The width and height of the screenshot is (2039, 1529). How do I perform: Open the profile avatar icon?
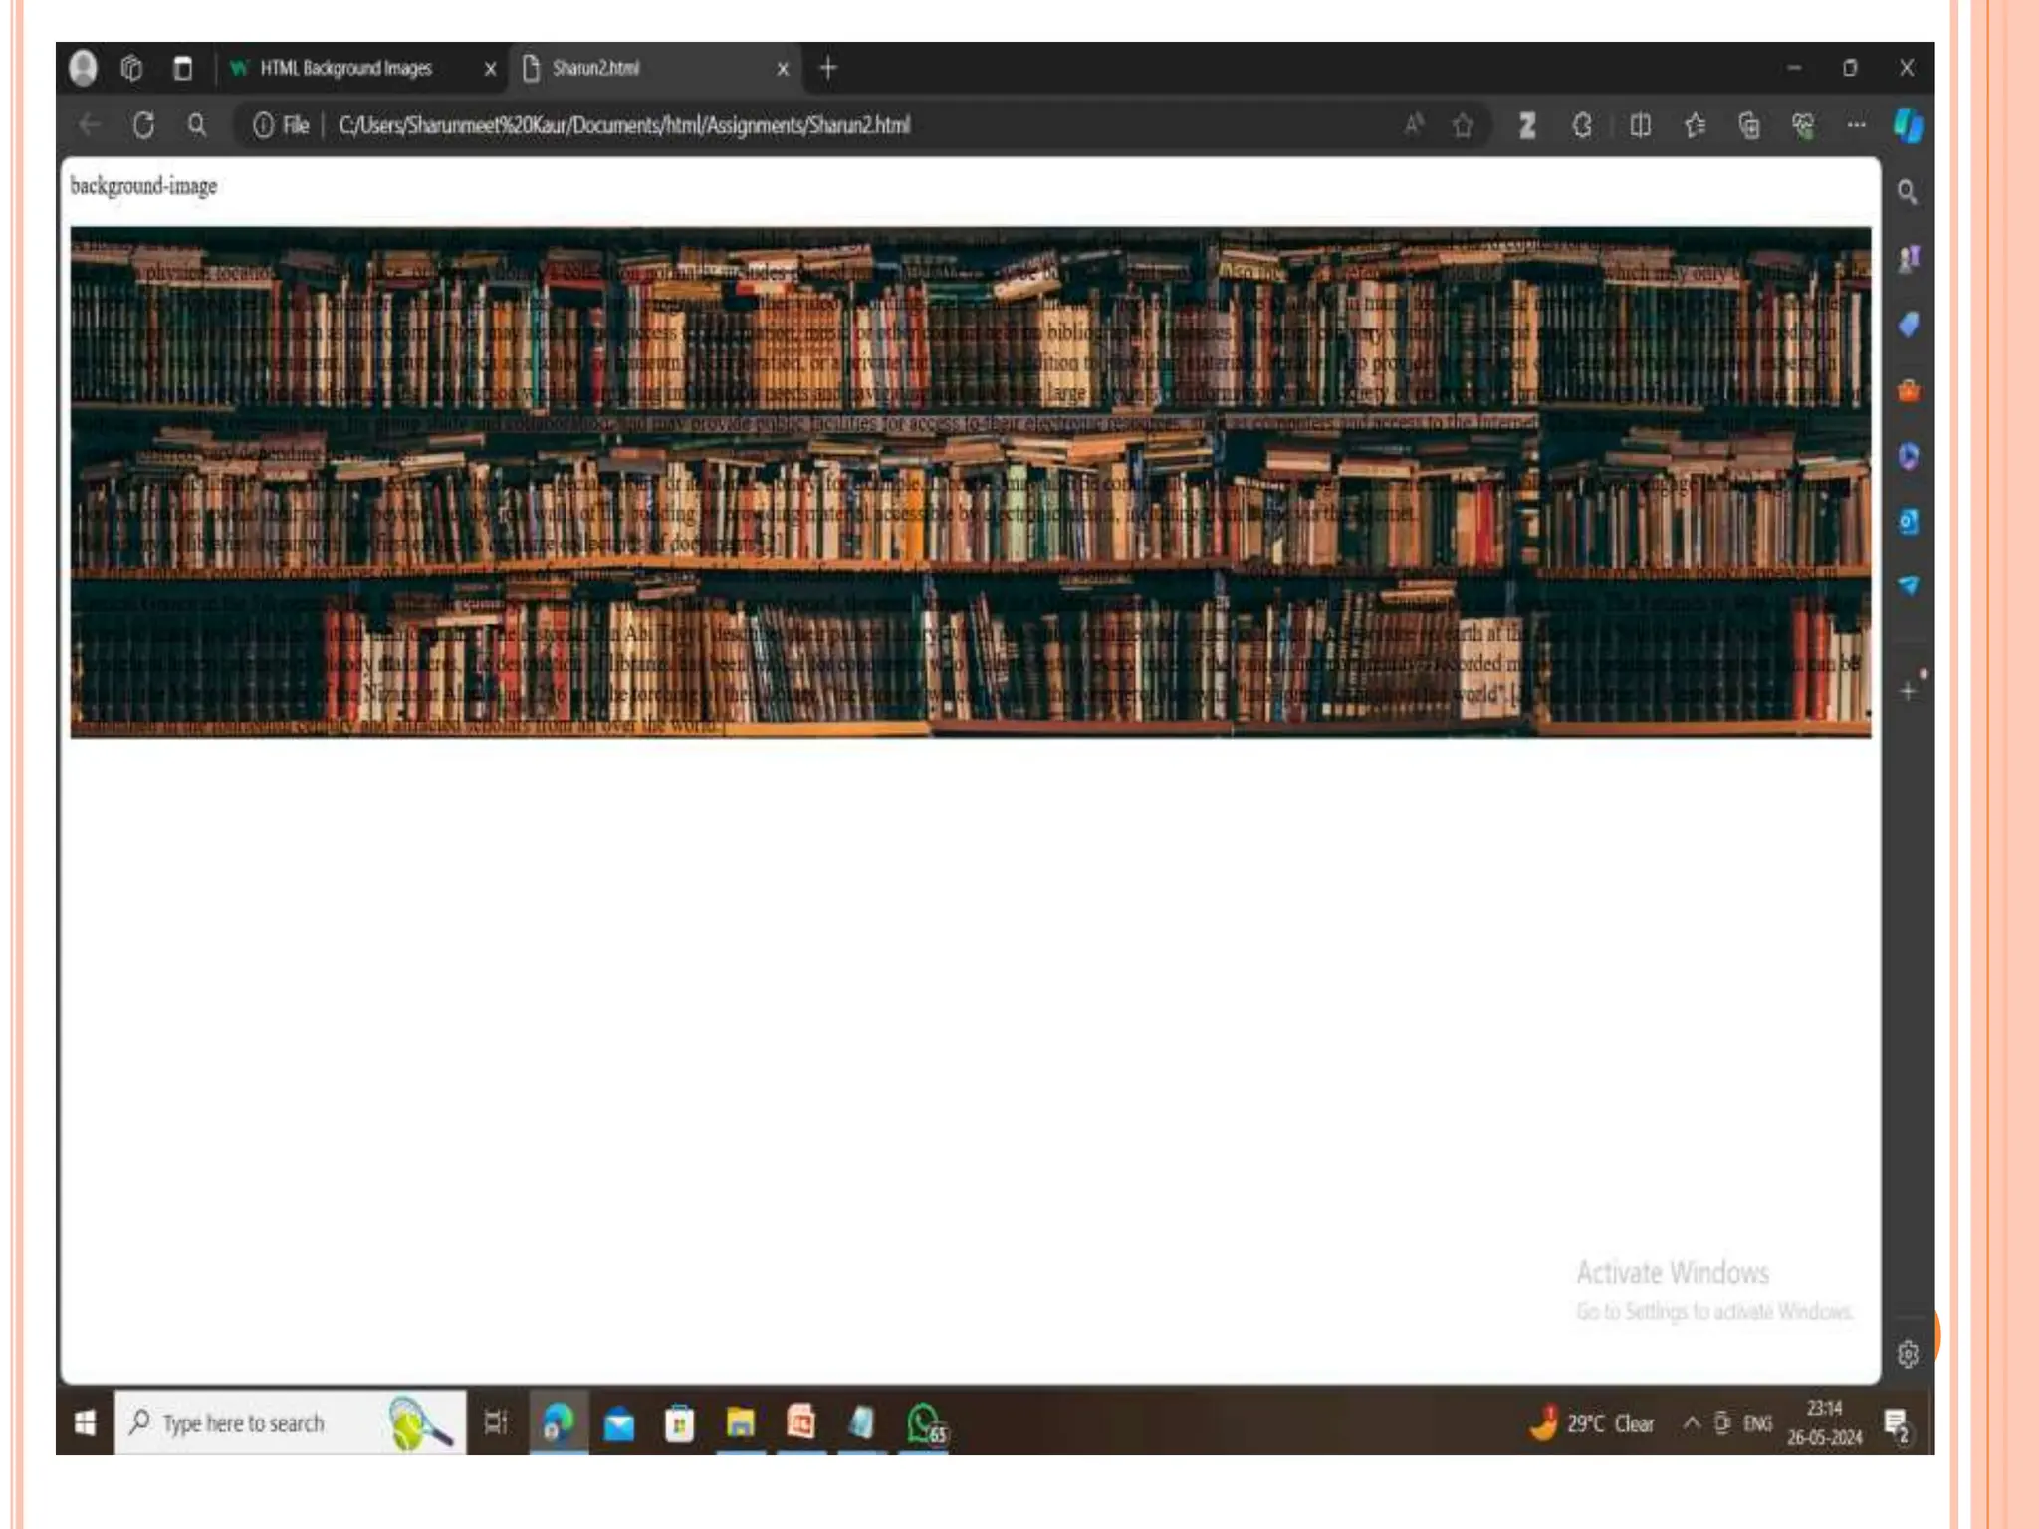coord(84,68)
